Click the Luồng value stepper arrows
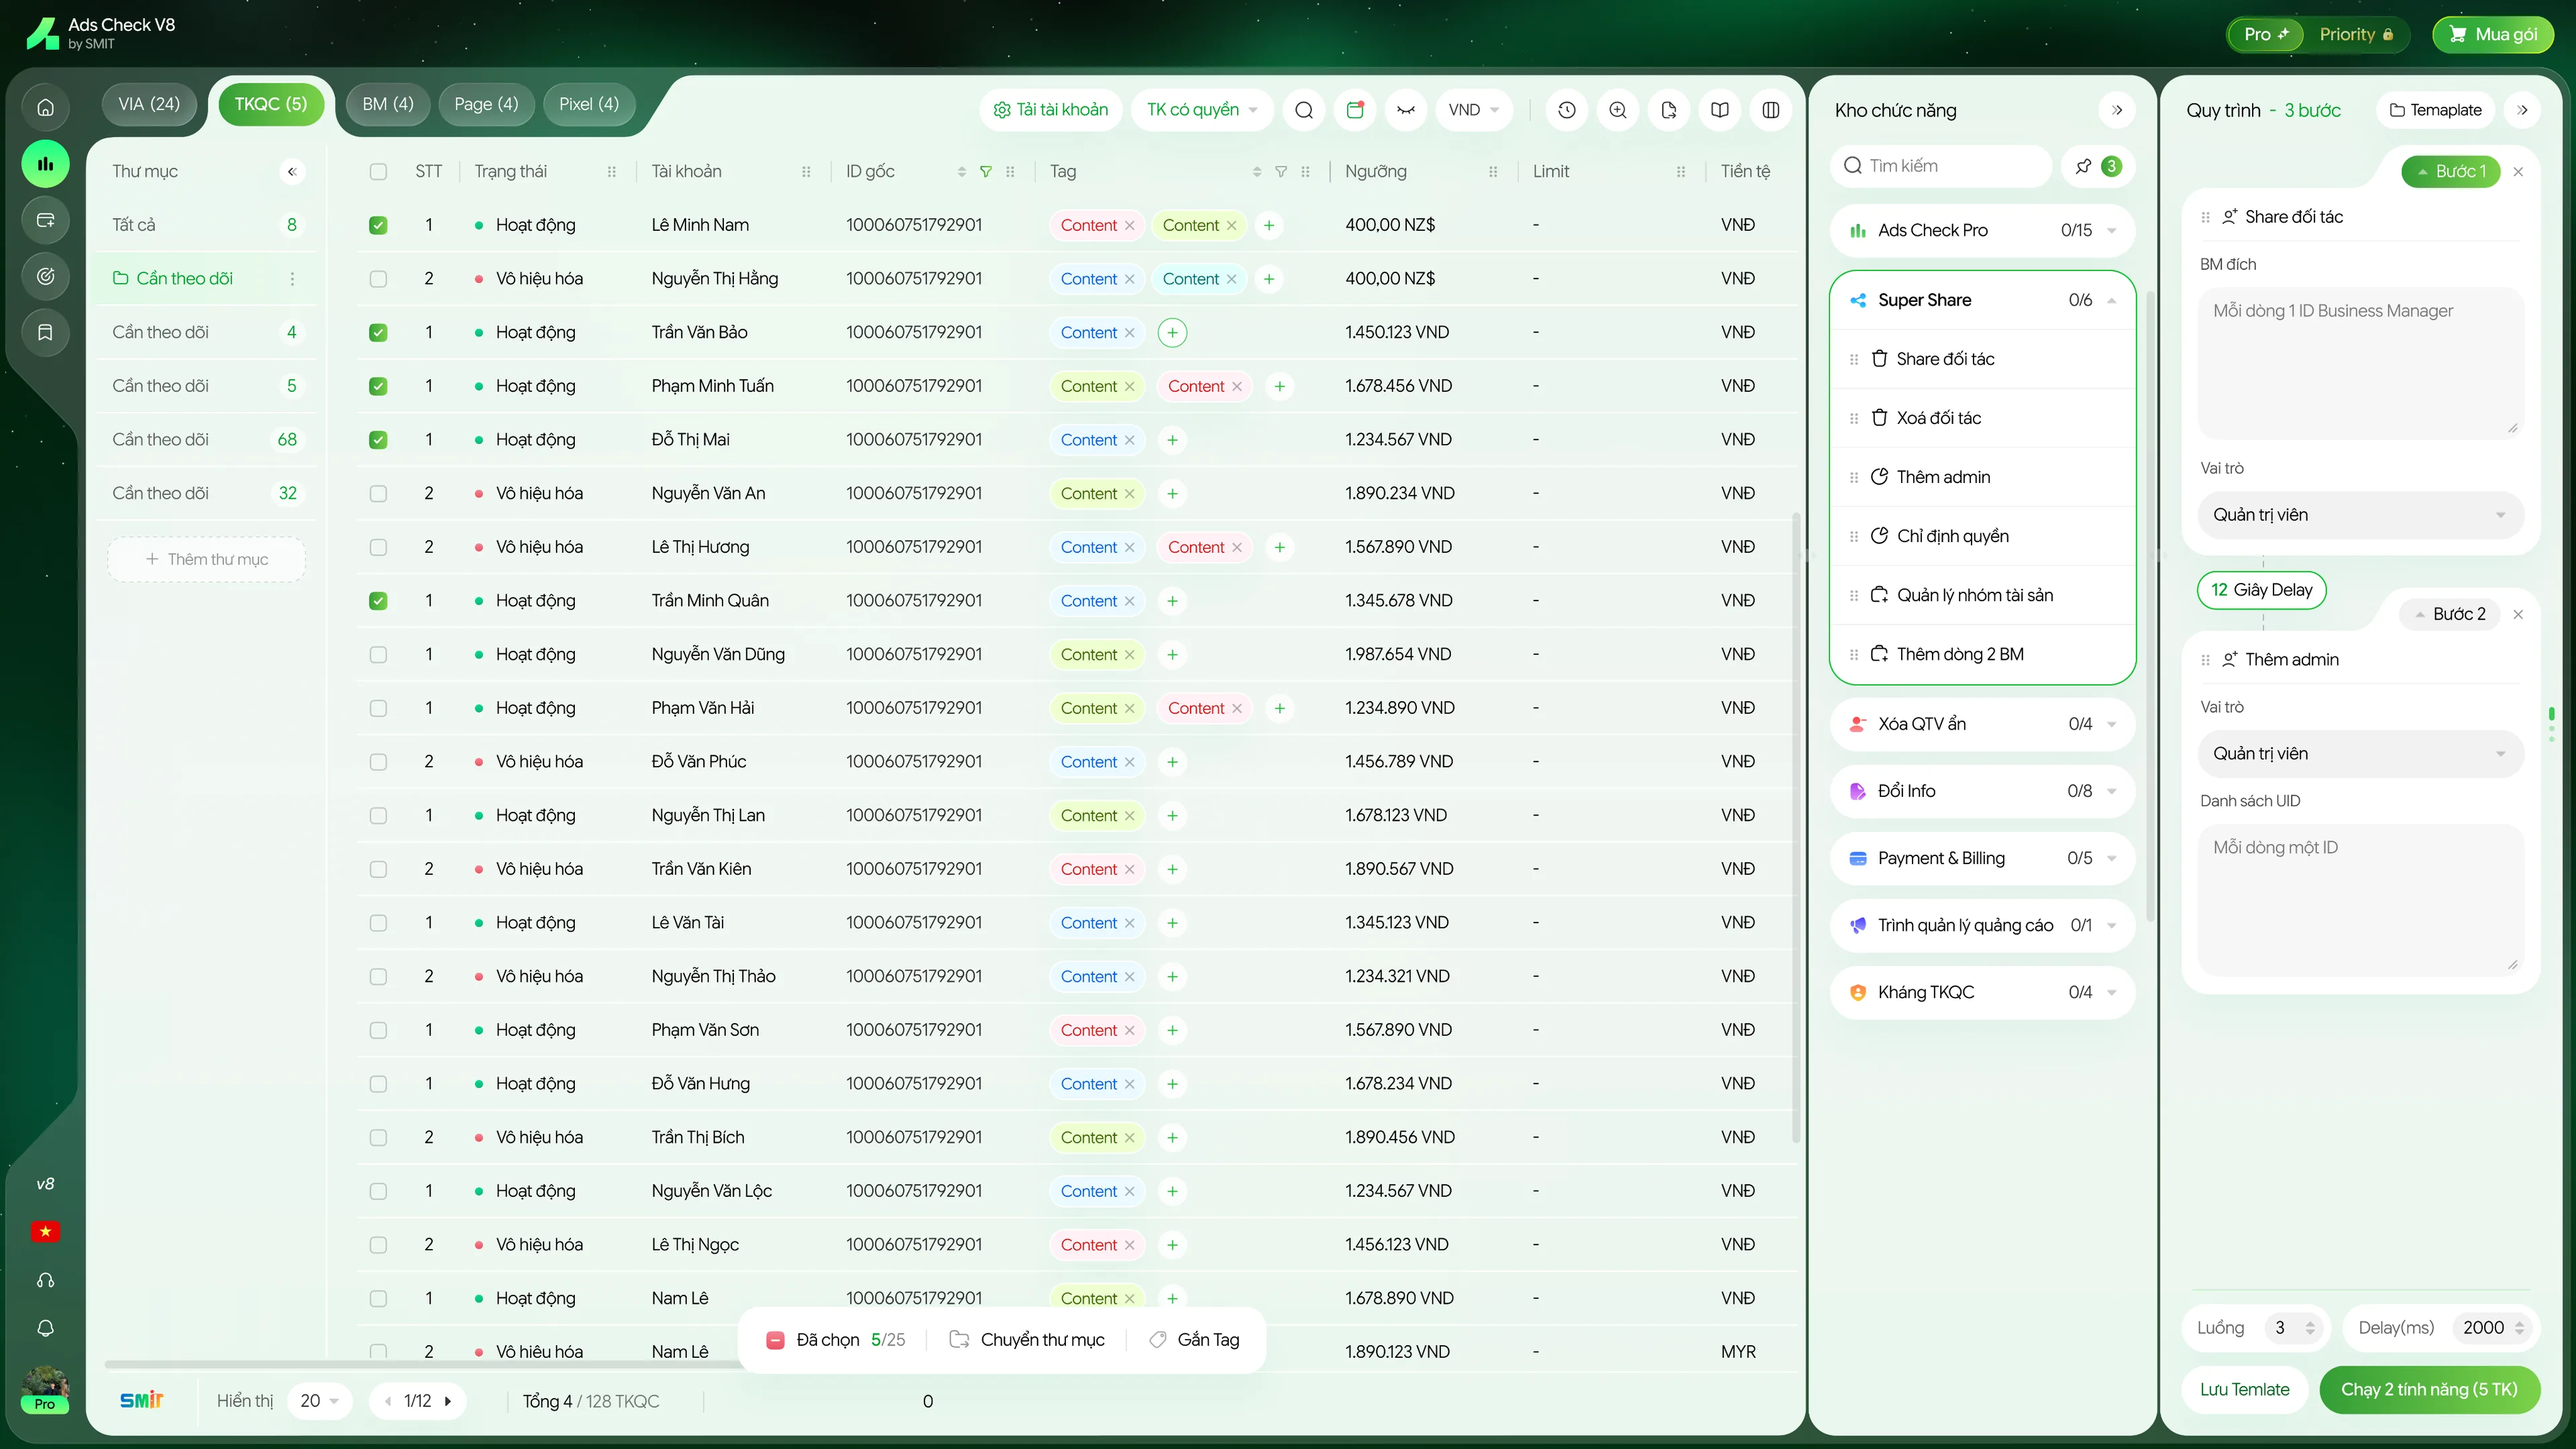This screenshot has width=2576, height=1449. [x=2310, y=1328]
